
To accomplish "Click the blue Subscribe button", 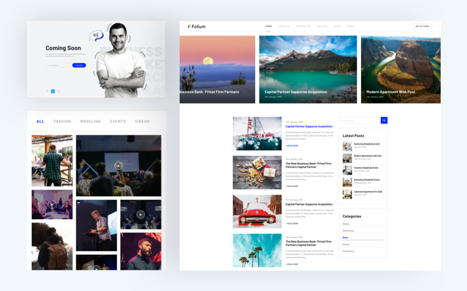I will [x=79, y=65].
